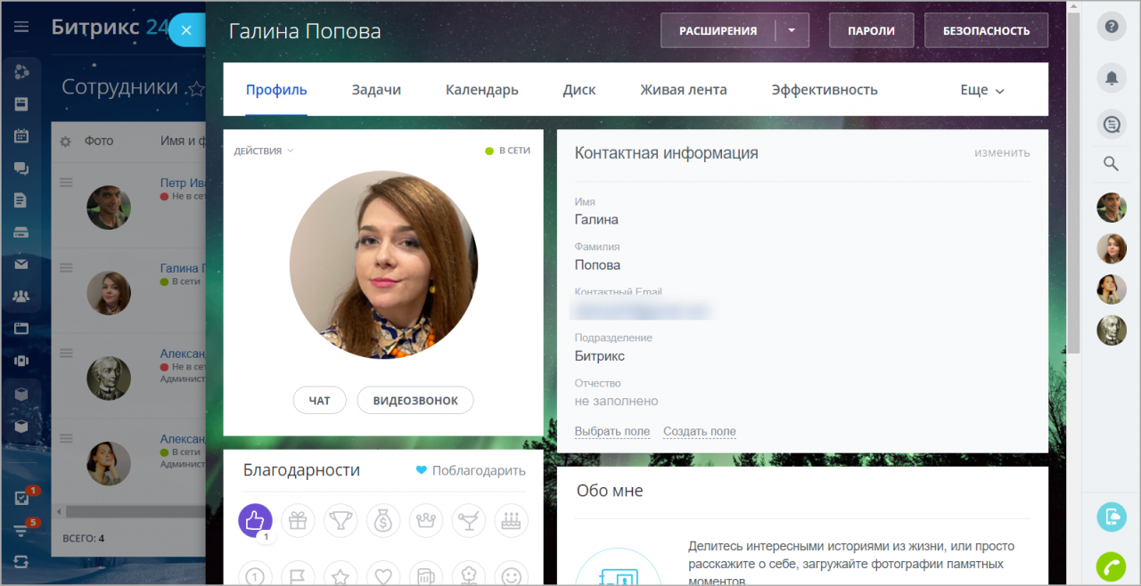1141x586 pixels.
Task: Select the gift box gratitude badge
Action: pyautogui.click(x=298, y=520)
